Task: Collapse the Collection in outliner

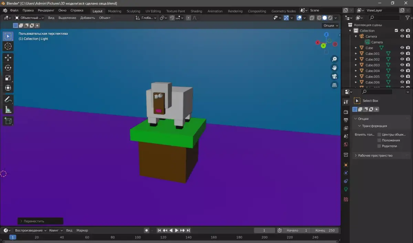Action: point(350,31)
